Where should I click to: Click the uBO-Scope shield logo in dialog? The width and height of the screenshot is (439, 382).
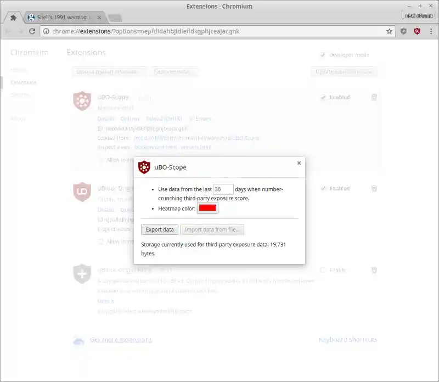[x=144, y=167]
